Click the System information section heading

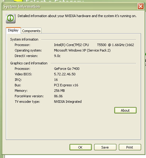(24, 39)
